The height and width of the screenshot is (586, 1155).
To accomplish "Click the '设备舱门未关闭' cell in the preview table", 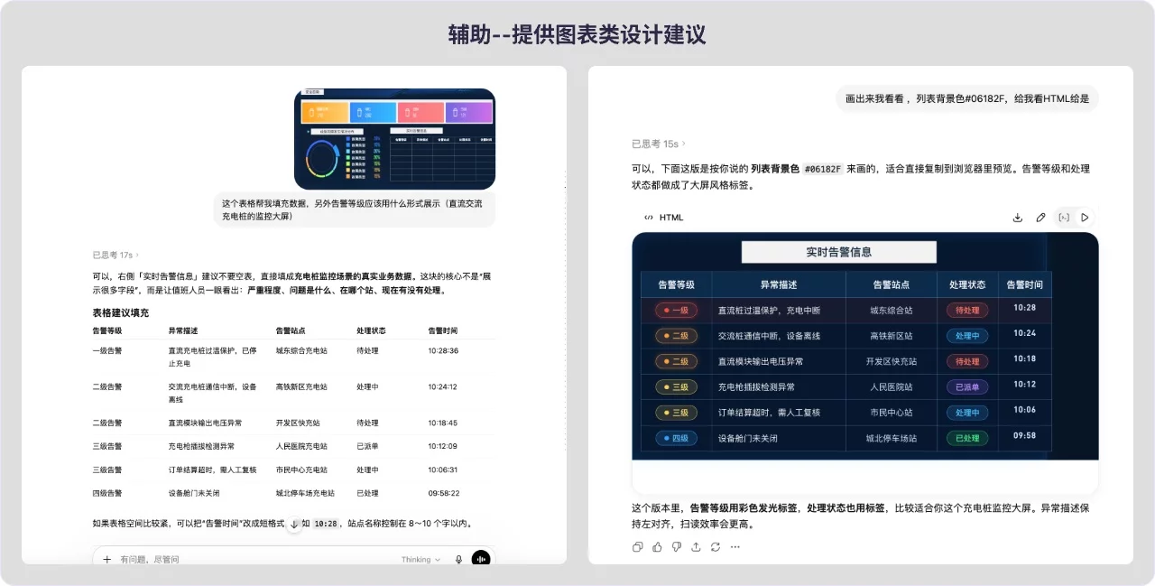I will click(747, 438).
